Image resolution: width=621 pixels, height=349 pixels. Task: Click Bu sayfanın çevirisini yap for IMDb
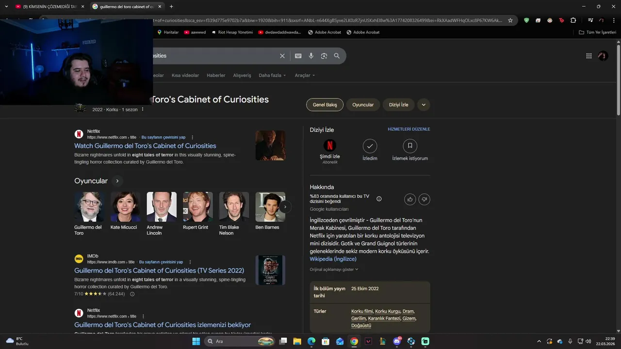tap(161, 262)
